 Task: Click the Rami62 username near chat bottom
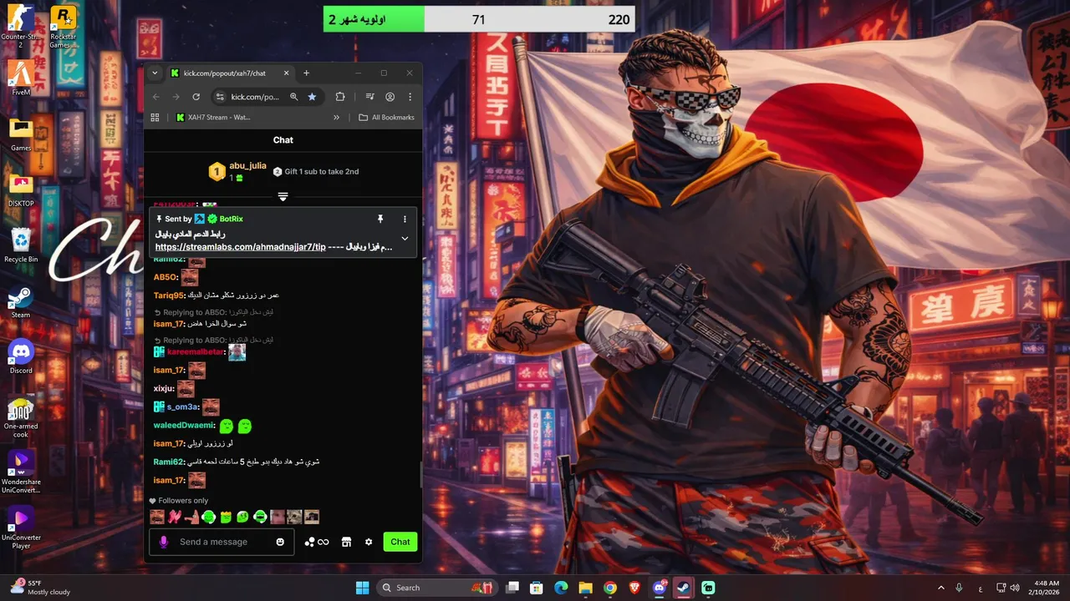coord(168,462)
